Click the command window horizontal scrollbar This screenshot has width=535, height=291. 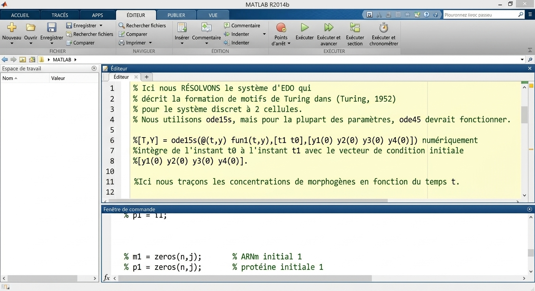coord(245,278)
